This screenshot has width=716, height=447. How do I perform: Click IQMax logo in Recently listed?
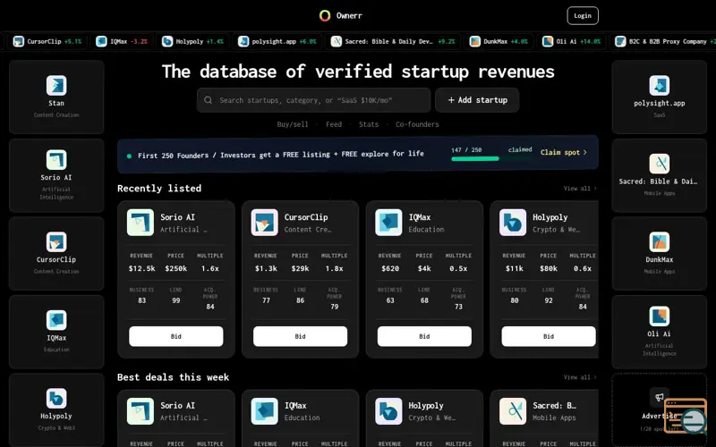(x=388, y=223)
